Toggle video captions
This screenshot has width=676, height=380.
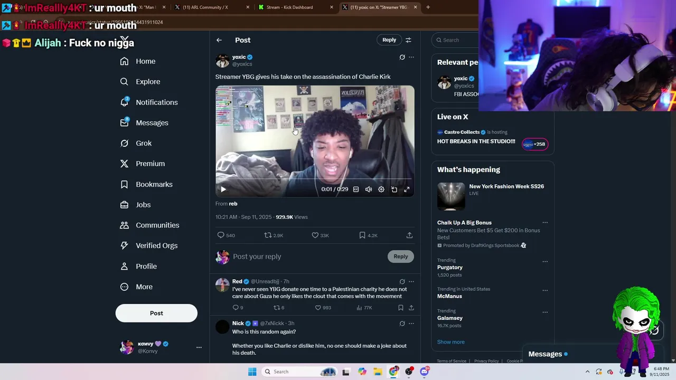point(356,189)
